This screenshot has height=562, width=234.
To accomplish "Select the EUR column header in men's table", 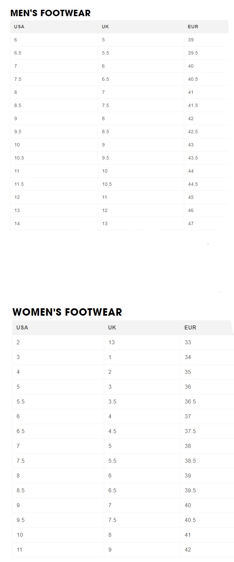I will pos(193,27).
